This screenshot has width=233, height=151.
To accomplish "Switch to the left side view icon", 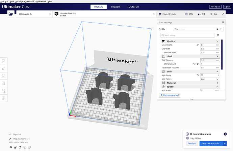I will tap(25, 147).
